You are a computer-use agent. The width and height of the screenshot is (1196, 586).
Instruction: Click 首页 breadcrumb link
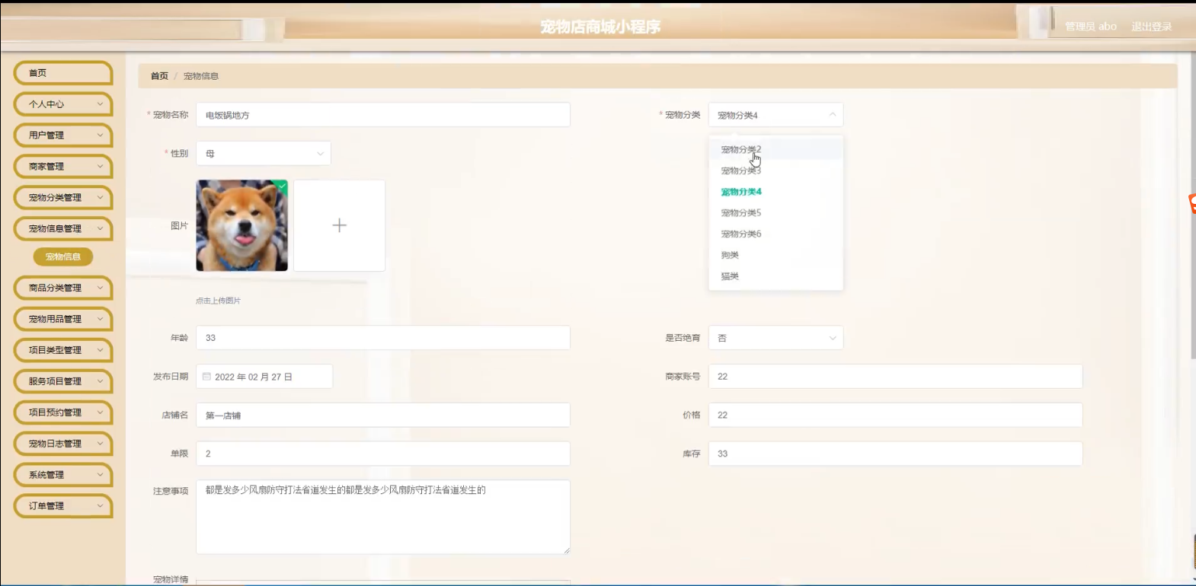pos(159,76)
